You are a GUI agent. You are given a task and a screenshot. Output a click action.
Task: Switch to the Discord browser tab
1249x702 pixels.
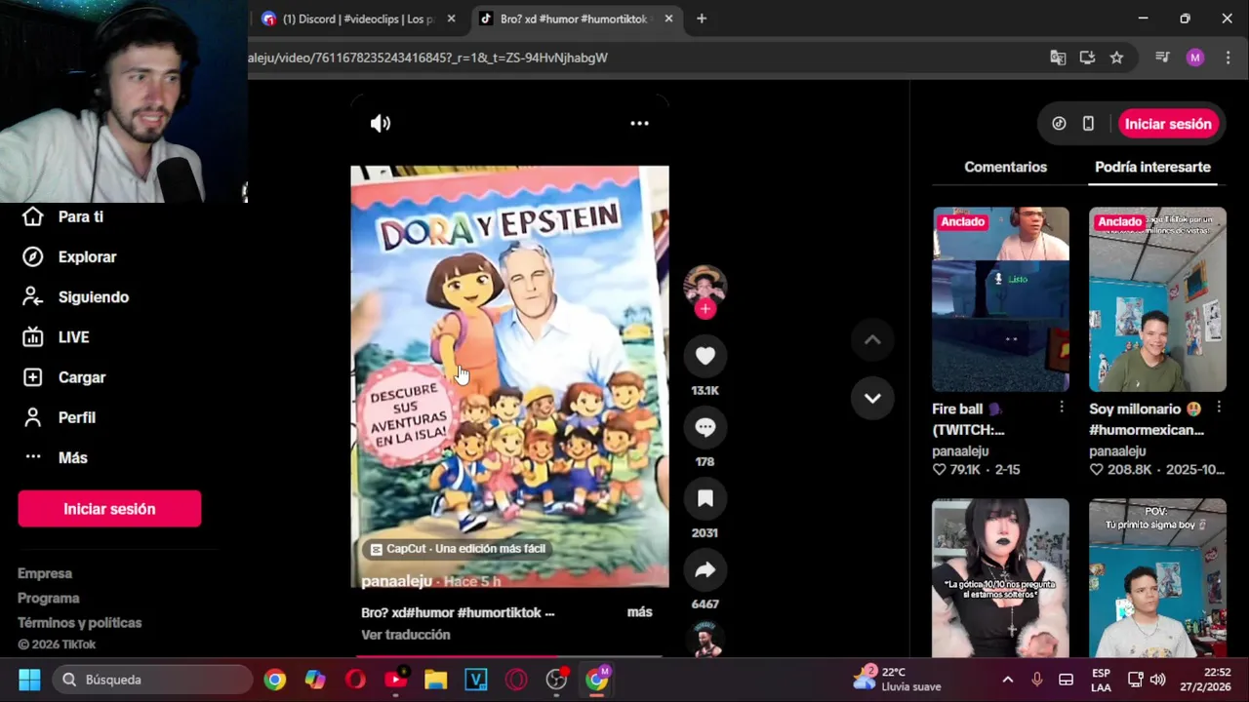click(359, 19)
